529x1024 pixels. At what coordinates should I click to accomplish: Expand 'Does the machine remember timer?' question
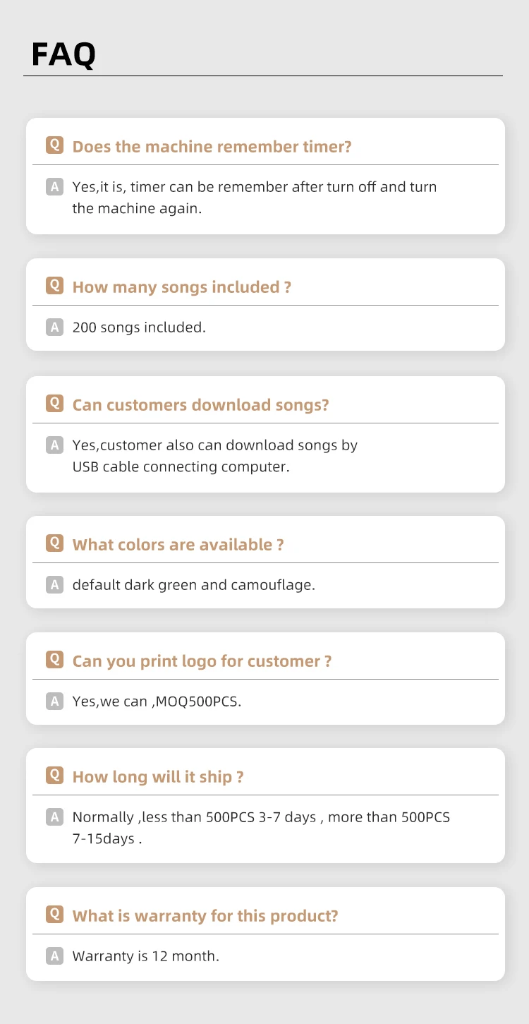[x=212, y=147]
